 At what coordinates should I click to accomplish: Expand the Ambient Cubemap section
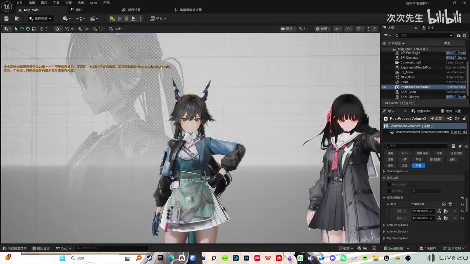pyautogui.click(x=384, y=225)
